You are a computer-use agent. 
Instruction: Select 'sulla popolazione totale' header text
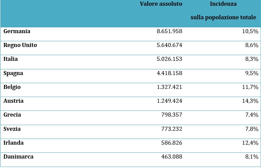click(223, 18)
